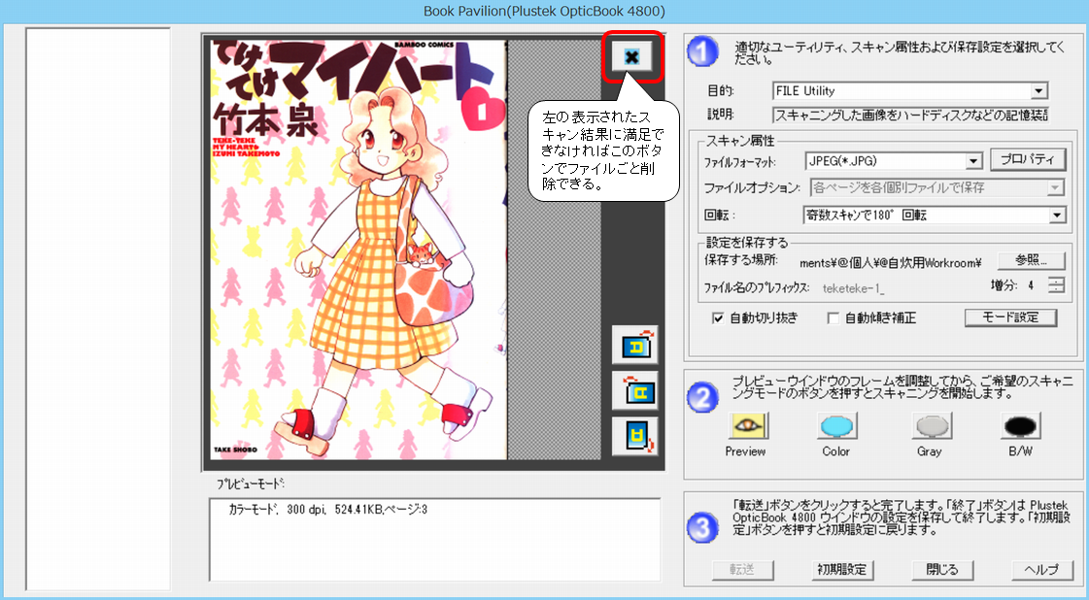Enable the 自動傾き補正 deskew checkbox
1089x600 pixels.
tap(834, 318)
